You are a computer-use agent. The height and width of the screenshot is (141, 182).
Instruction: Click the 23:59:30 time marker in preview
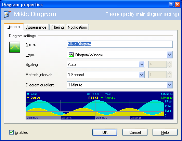click(x=102, y=118)
